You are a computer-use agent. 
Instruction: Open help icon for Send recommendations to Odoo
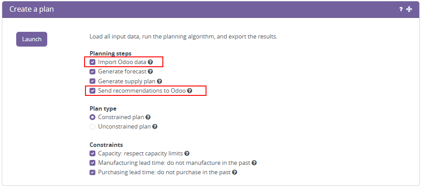pyautogui.click(x=189, y=90)
